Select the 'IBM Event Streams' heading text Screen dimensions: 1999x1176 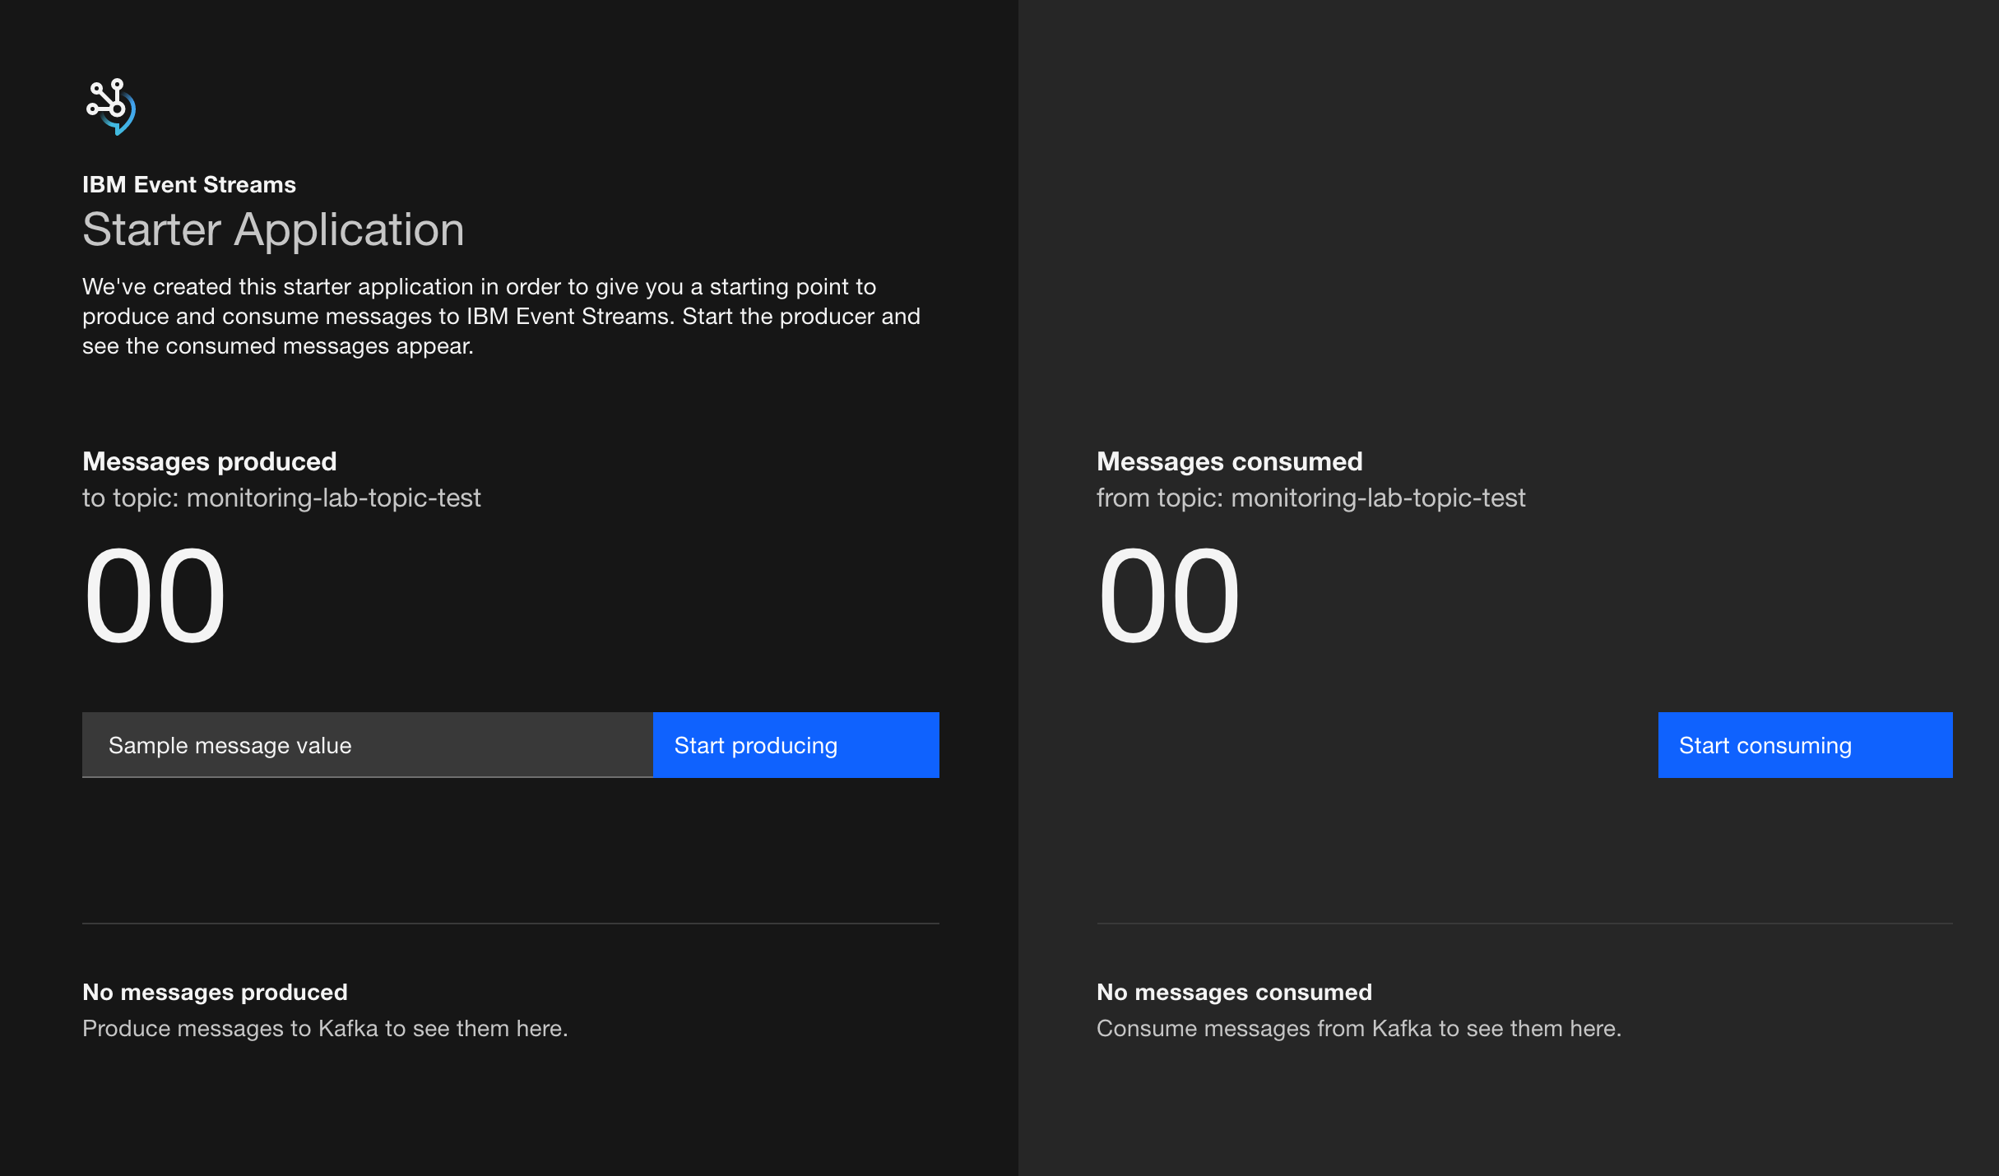[189, 185]
